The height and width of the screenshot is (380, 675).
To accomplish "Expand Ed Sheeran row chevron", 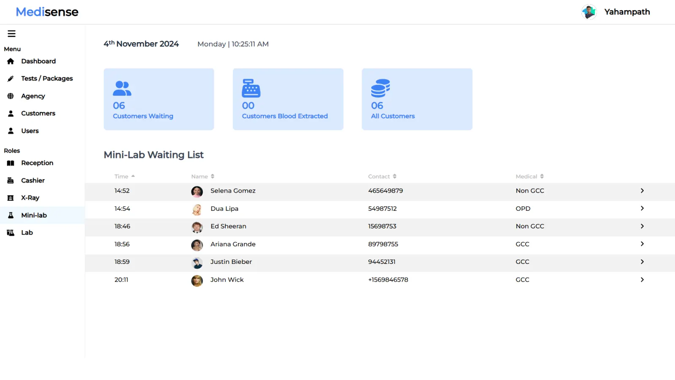I will [642, 226].
